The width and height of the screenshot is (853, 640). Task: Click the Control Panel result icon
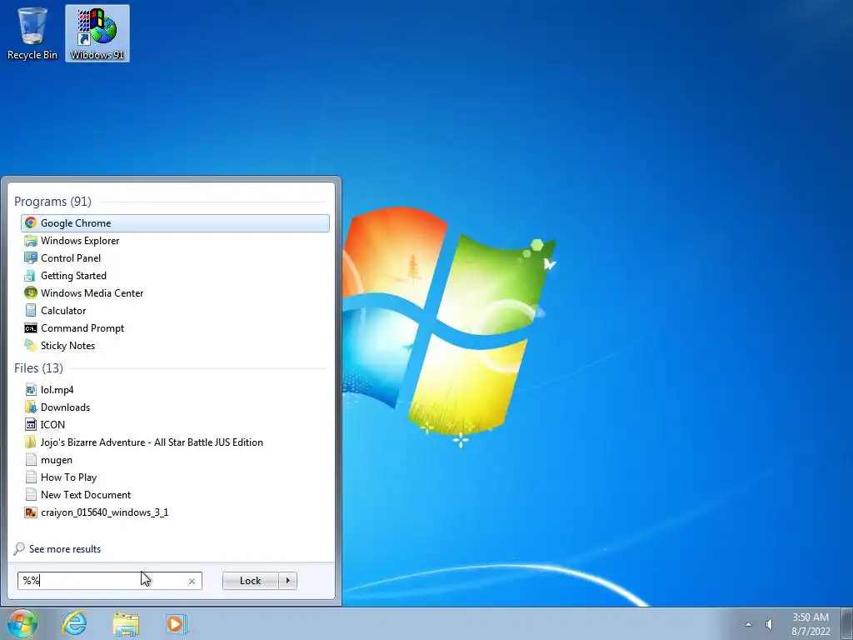click(31, 258)
